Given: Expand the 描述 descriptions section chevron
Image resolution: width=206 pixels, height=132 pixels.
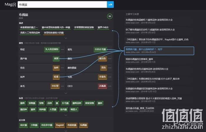Looking at the screenshot, I should [x=66, y=38].
